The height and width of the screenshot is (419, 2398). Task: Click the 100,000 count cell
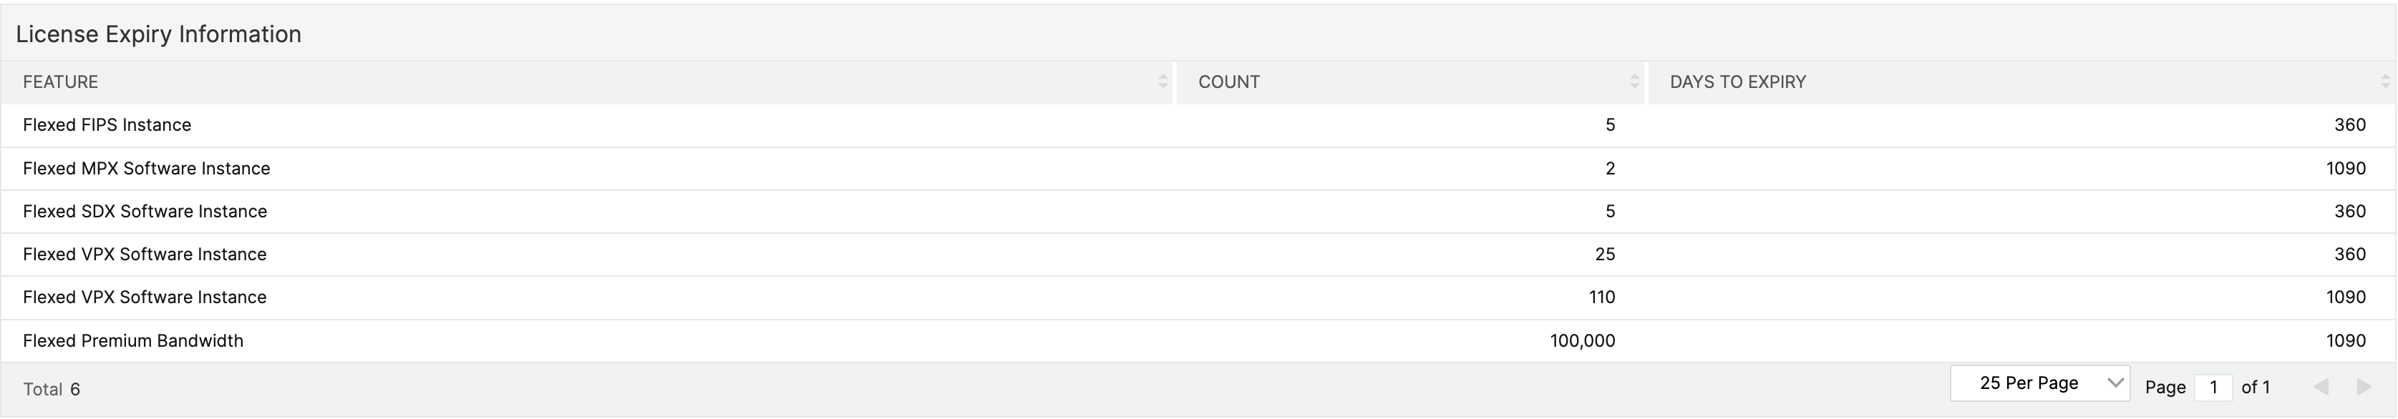pyautogui.click(x=1583, y=341)
